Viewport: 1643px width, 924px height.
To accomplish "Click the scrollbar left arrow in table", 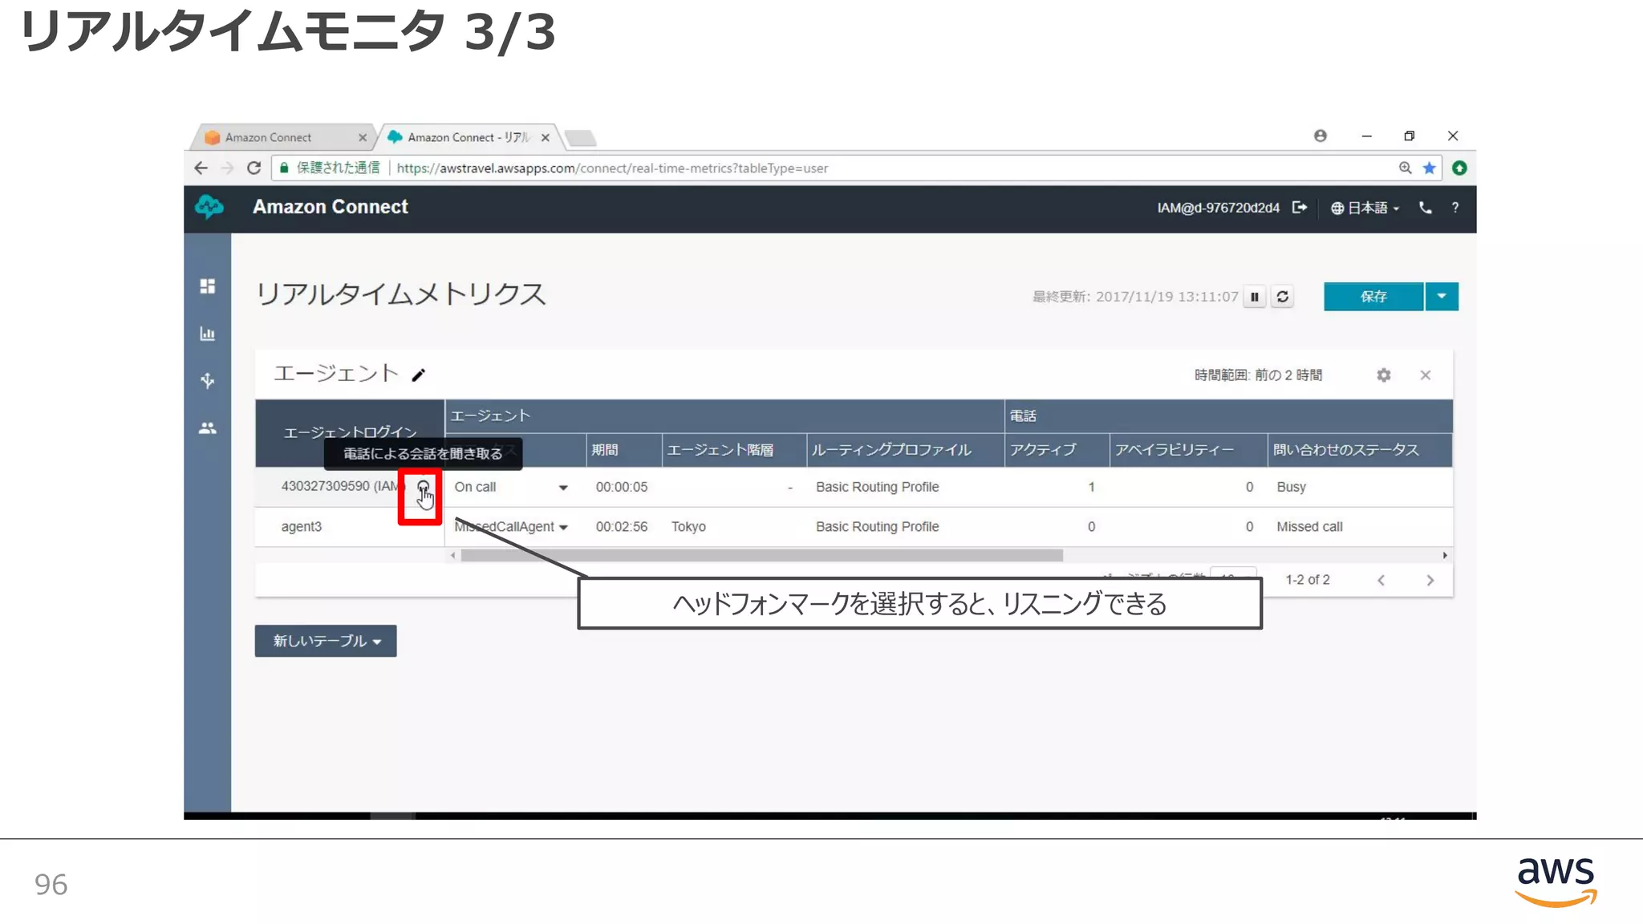I will click(x=453, y=555).
